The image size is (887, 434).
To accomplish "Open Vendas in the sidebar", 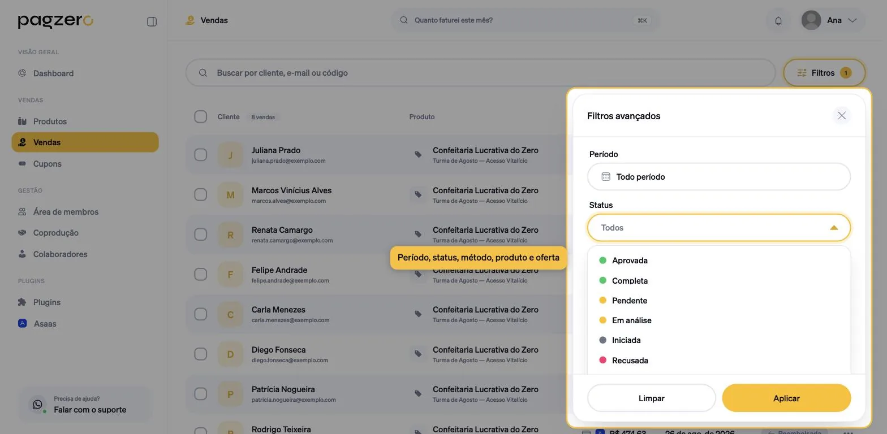I will 85,142.
